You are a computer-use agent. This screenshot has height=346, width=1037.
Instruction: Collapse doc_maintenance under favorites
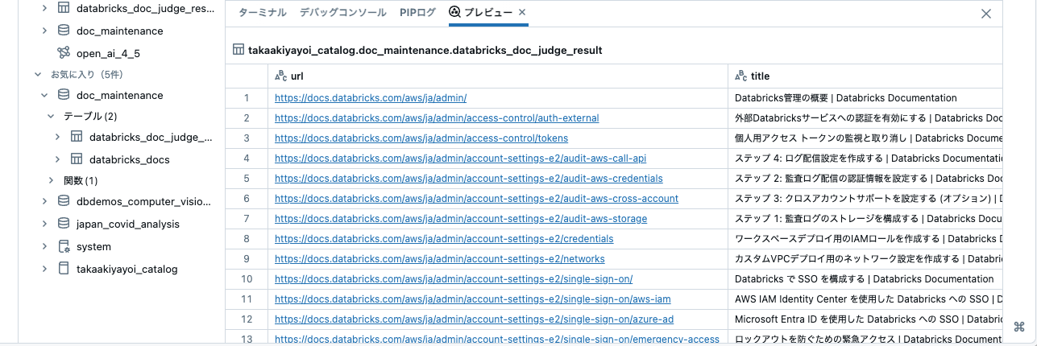coord(44,95)
